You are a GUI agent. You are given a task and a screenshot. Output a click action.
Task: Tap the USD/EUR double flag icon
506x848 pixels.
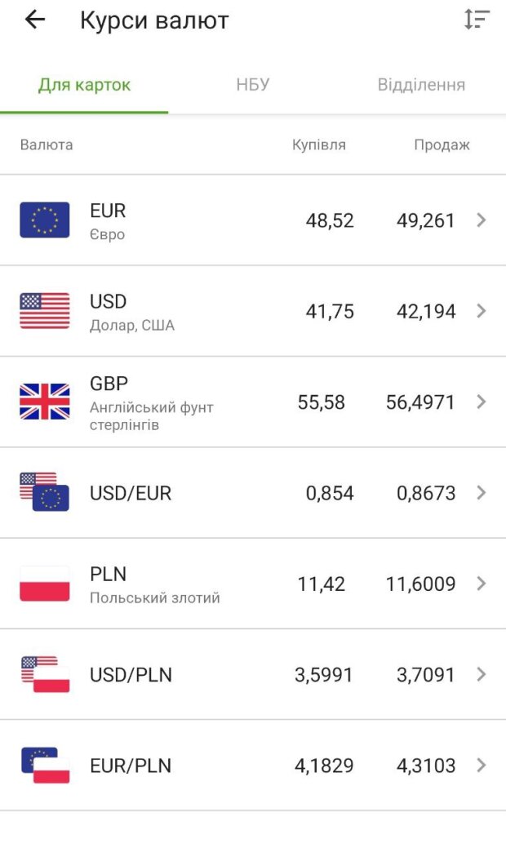[45, 492]
